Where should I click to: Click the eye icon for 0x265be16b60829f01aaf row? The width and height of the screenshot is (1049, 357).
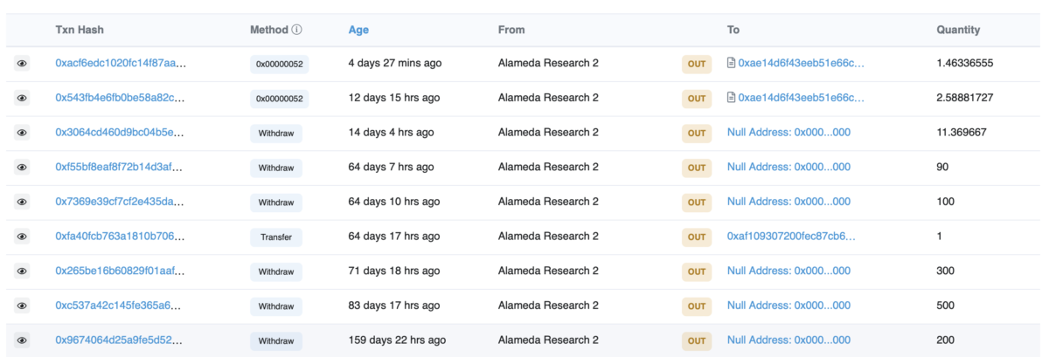tap(22, 271)
